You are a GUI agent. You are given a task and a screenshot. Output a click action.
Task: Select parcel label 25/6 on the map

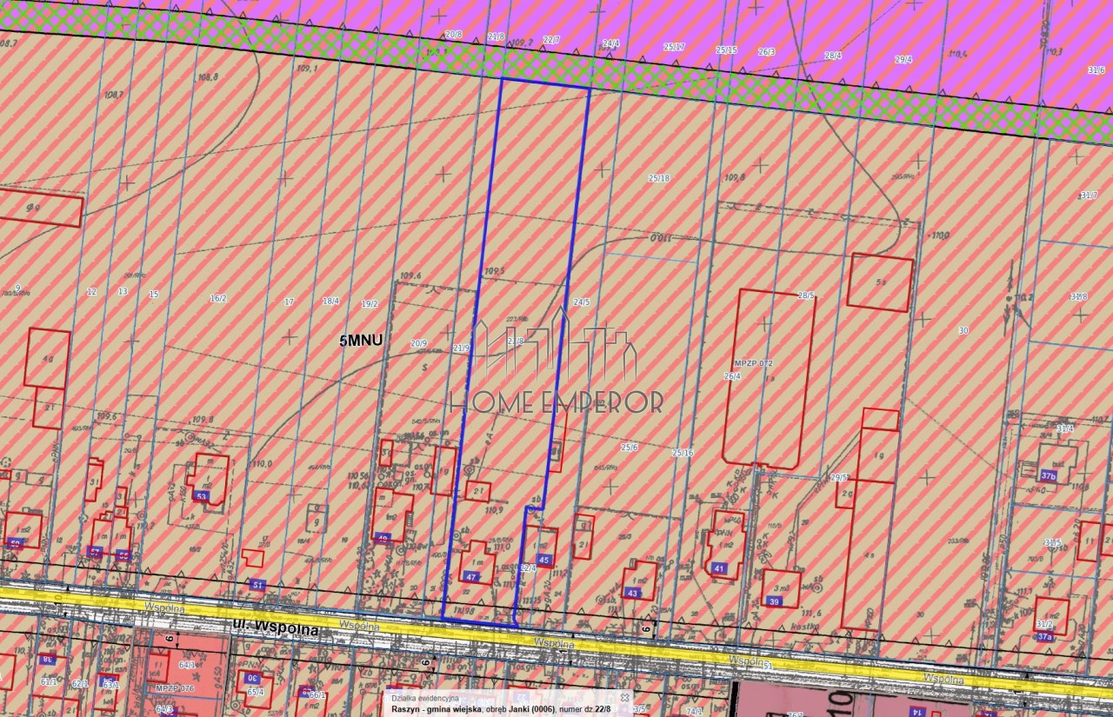point(629,448)
